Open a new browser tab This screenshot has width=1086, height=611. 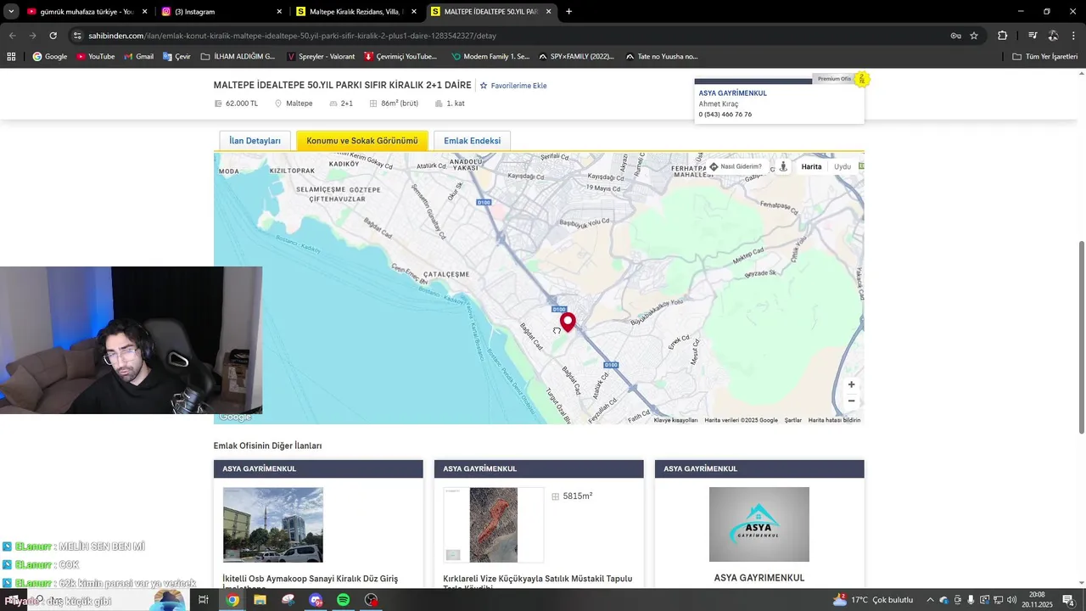tap(568, 12)
